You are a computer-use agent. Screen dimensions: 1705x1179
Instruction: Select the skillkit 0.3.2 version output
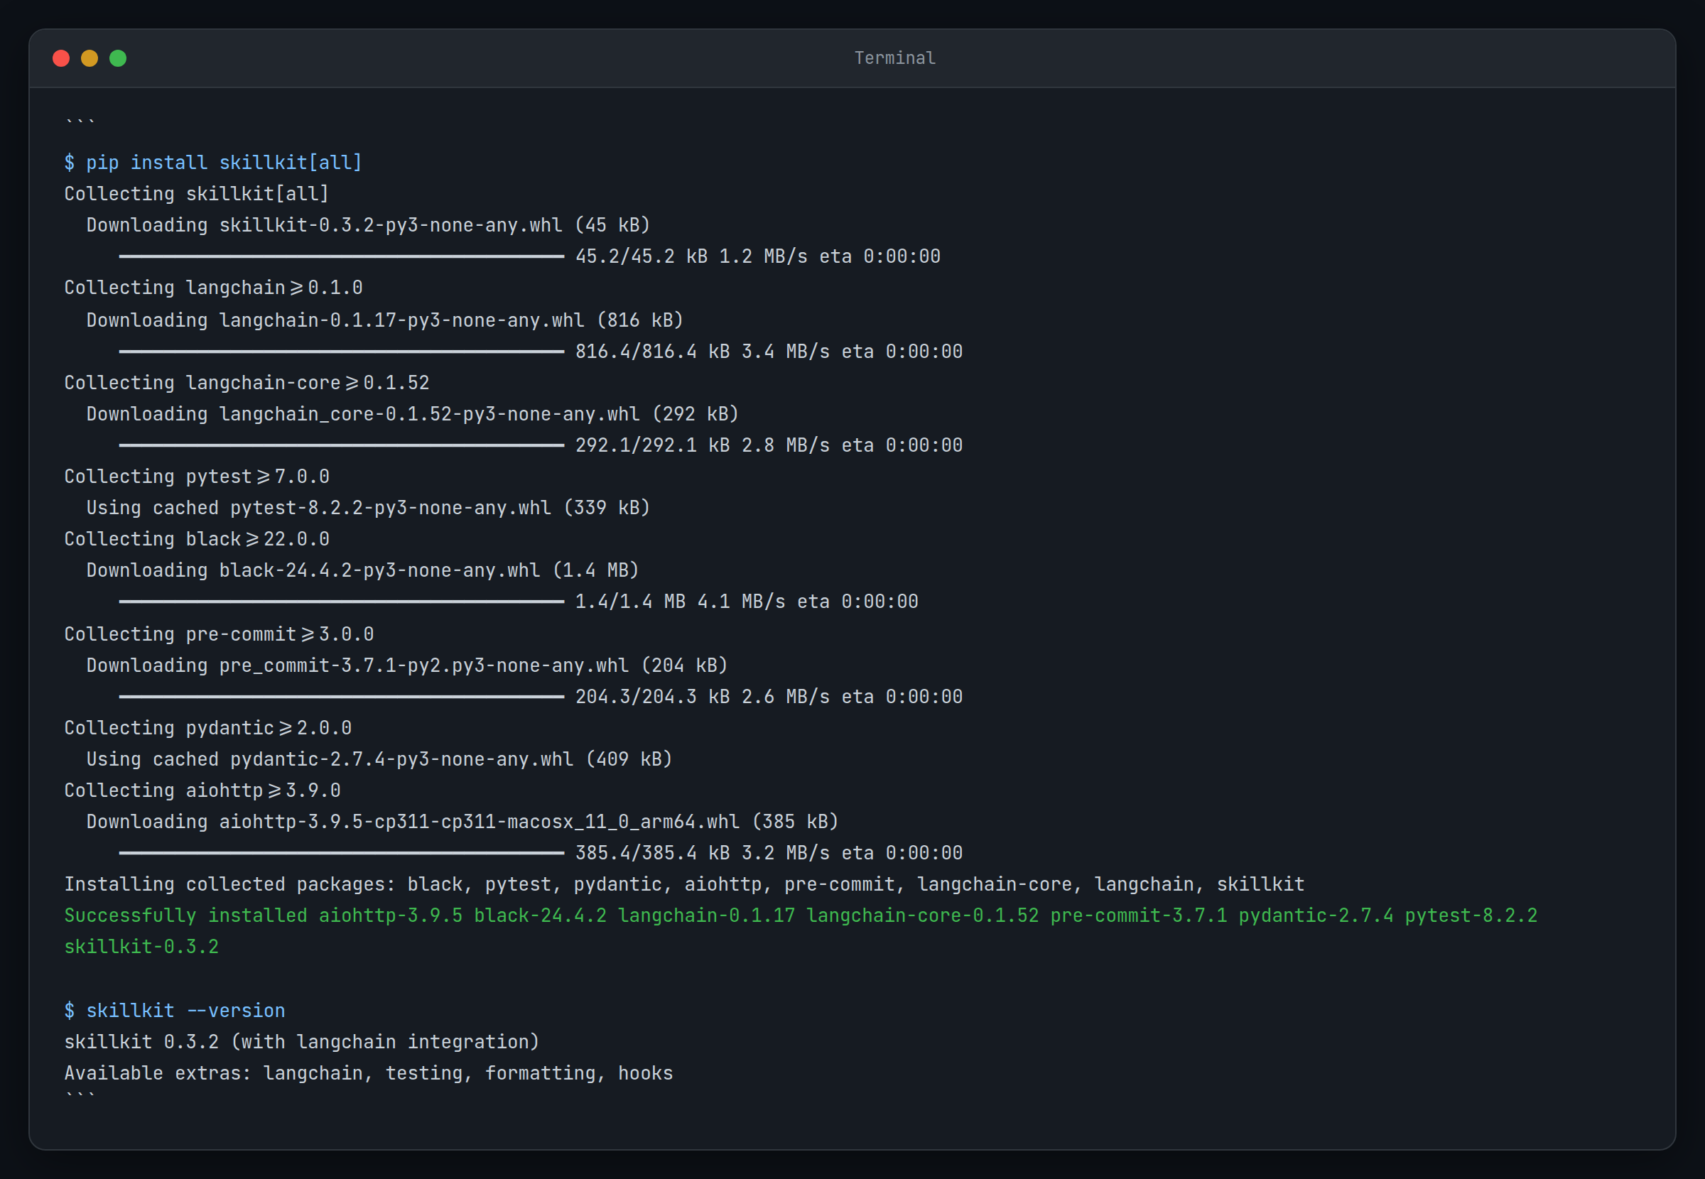301,1041
